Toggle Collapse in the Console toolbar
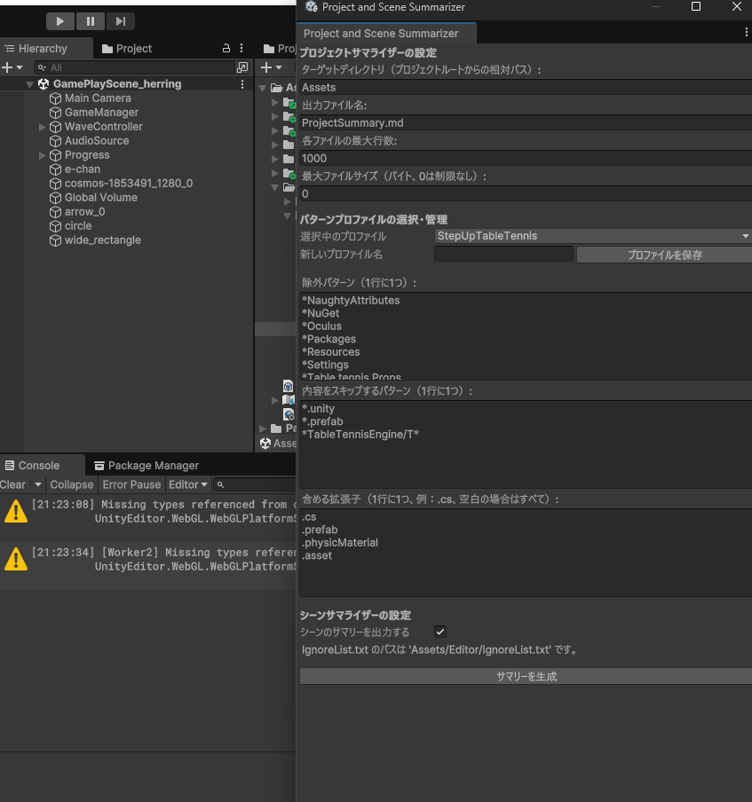The width and height of the screenshot is (752, 802). (71, 484)
